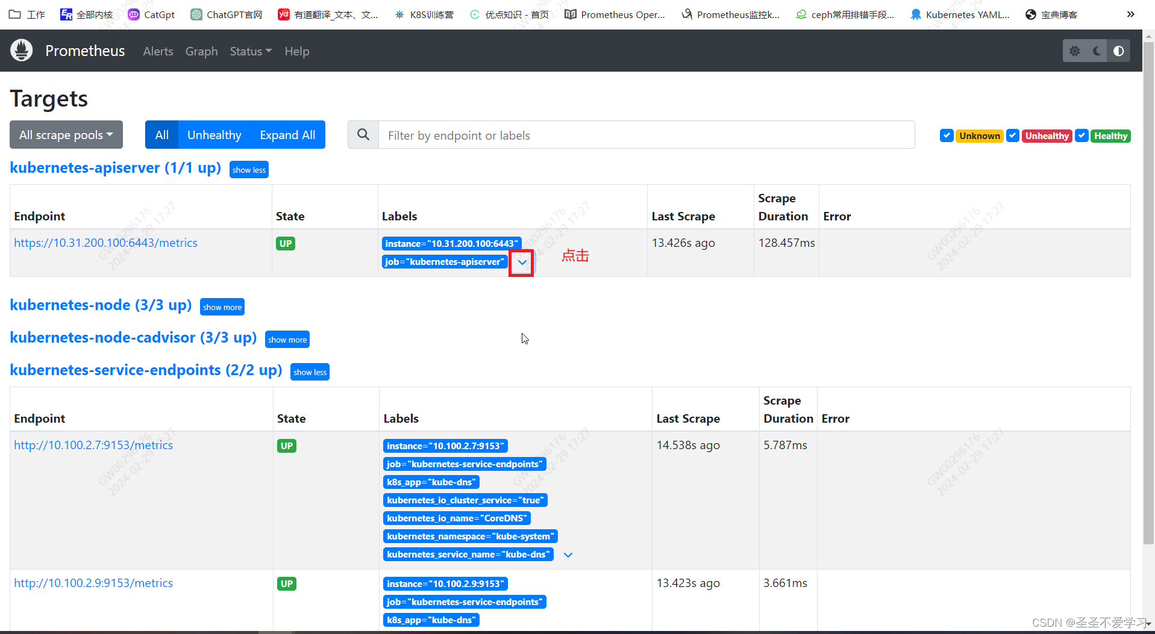
Task: Open the 优点知识 bookmark
Action: [509, 14]
